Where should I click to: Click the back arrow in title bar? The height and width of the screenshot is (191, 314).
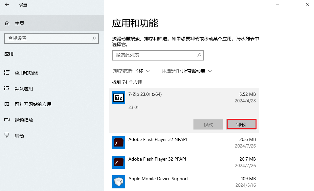pos(7,5)
